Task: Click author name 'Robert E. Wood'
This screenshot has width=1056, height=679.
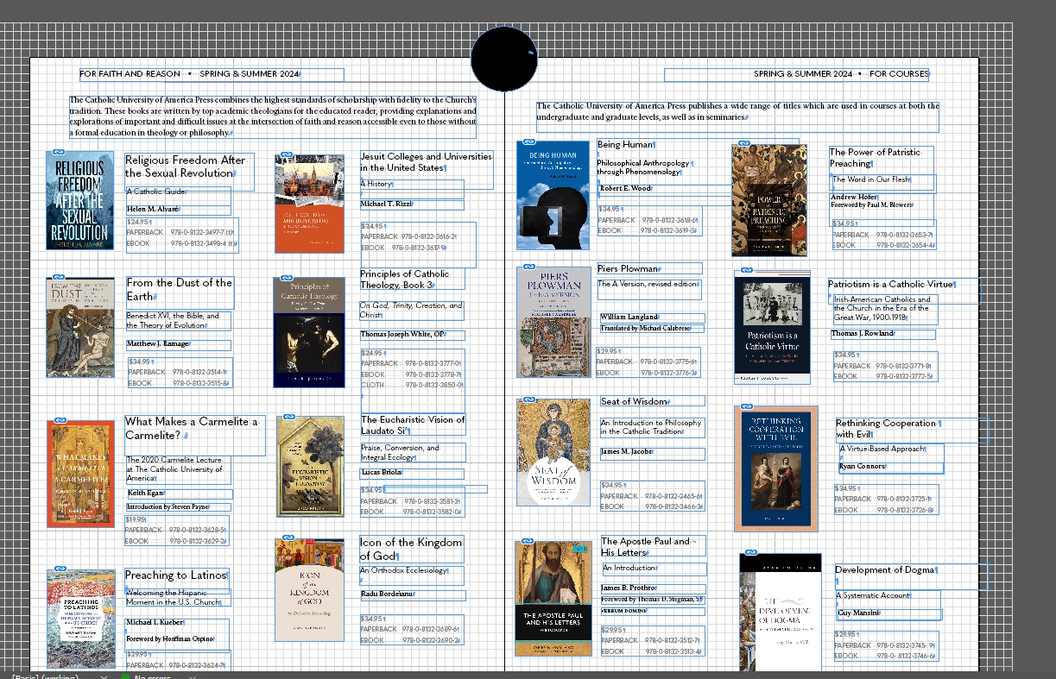Action: point(626,188)
